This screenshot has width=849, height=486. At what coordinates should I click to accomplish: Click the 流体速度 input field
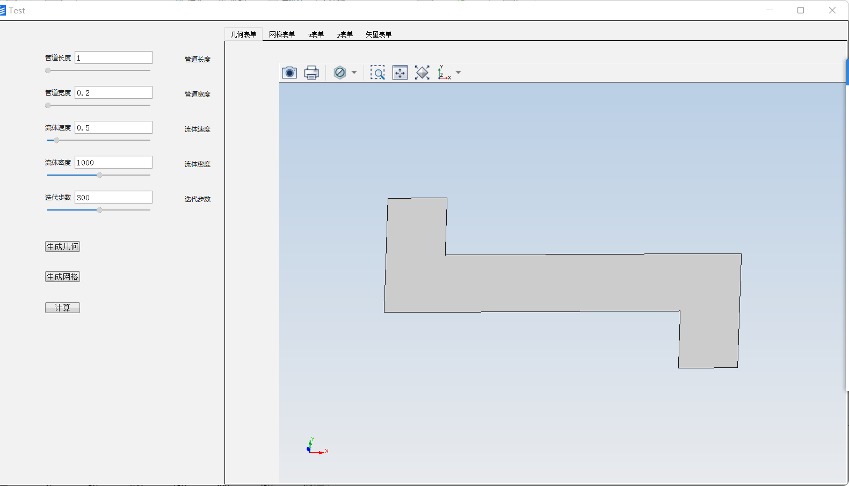click(113, 127)
